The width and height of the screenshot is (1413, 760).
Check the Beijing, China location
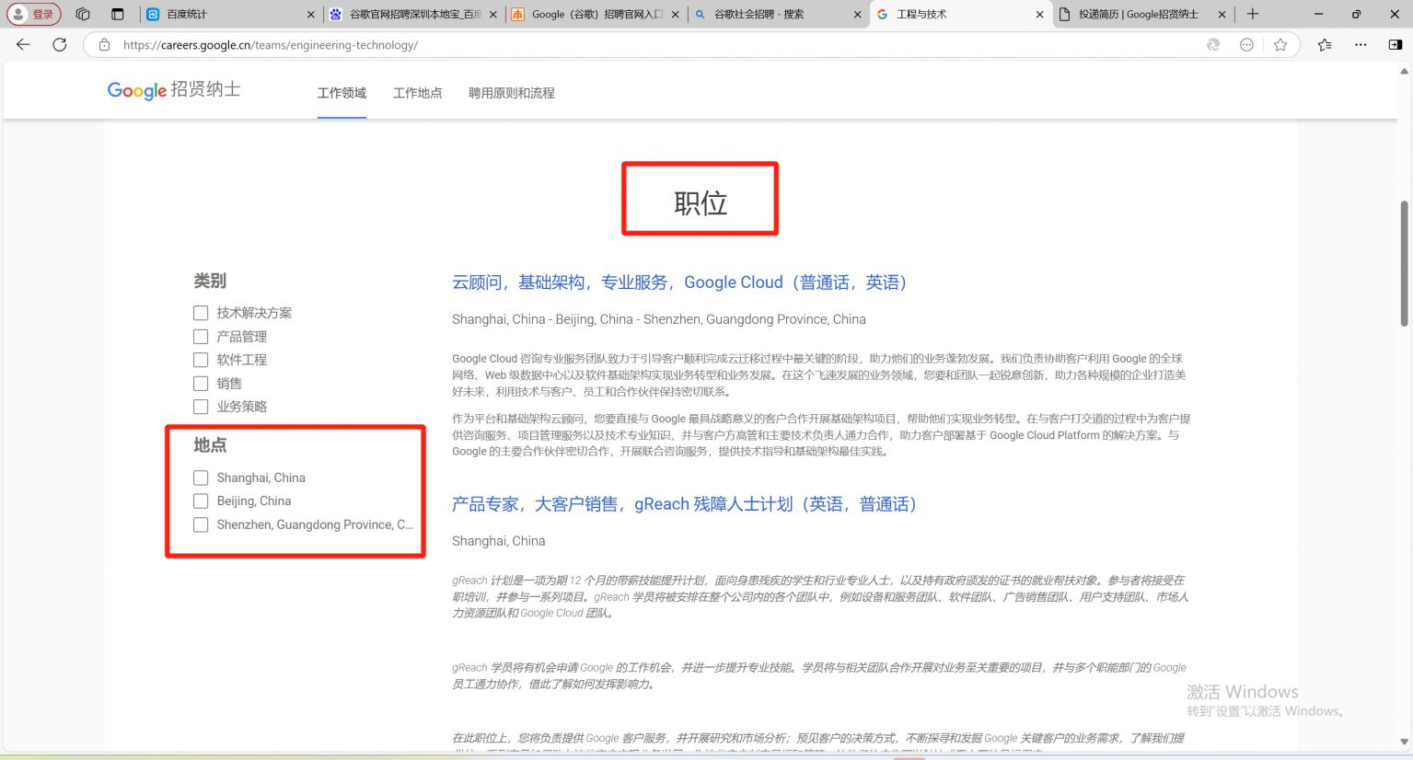tap(201, 501)
